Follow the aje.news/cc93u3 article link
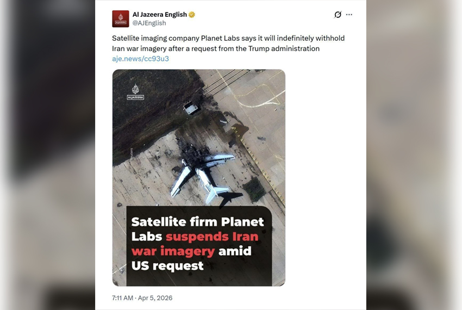Screen dimensions: 462x310 point(141,59)
